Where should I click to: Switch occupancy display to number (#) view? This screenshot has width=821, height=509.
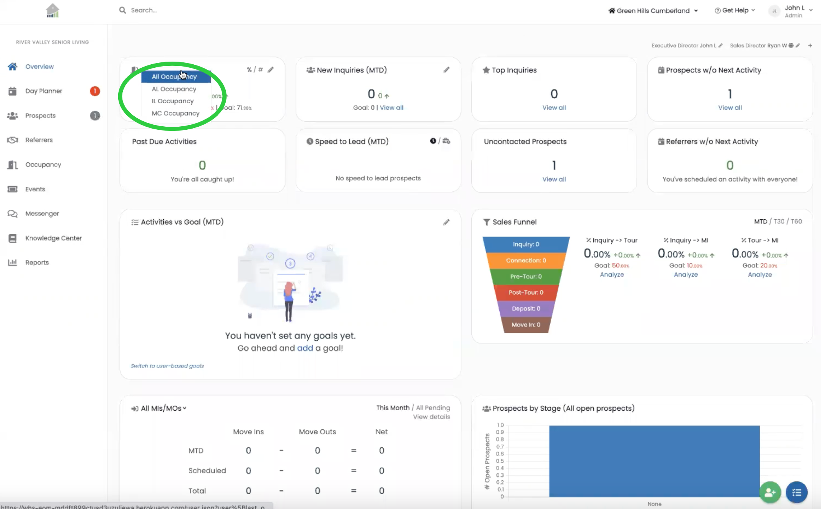pos(261,70)
